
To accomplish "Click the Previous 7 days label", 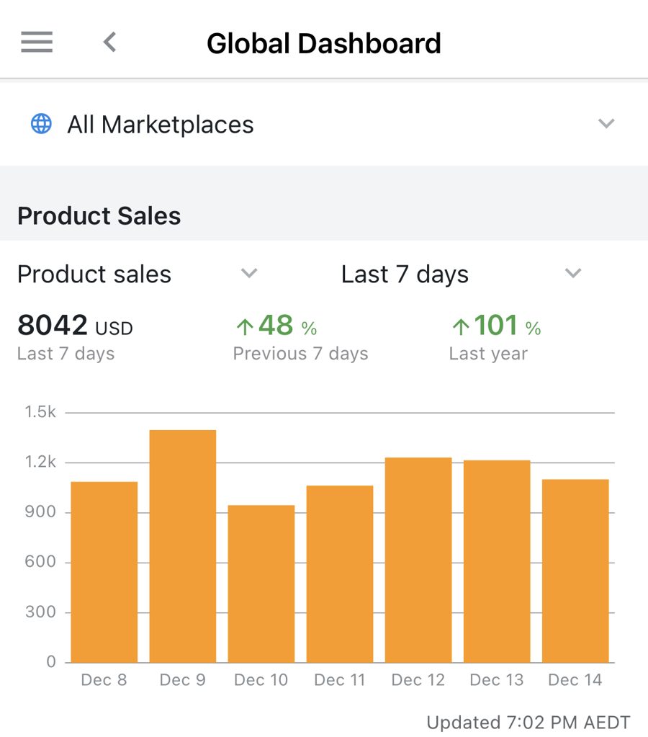I will coord(301,354).
